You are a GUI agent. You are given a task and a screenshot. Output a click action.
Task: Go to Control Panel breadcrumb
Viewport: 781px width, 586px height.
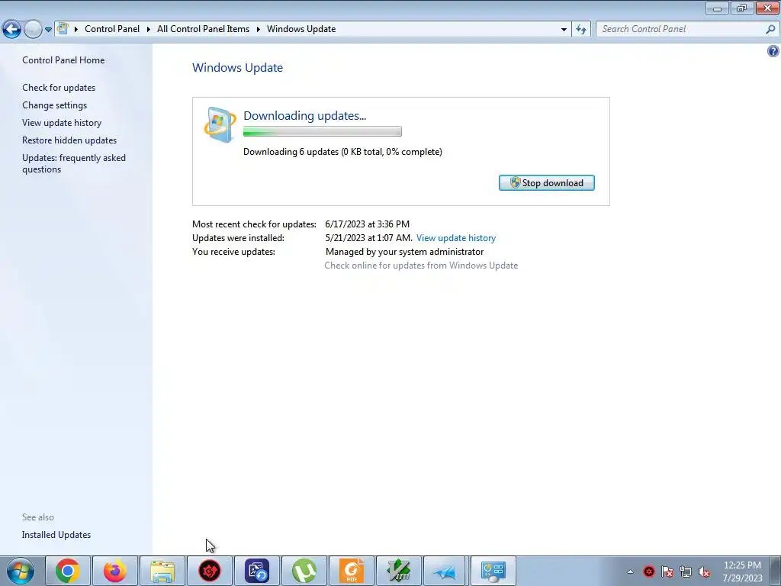point(112,29)
